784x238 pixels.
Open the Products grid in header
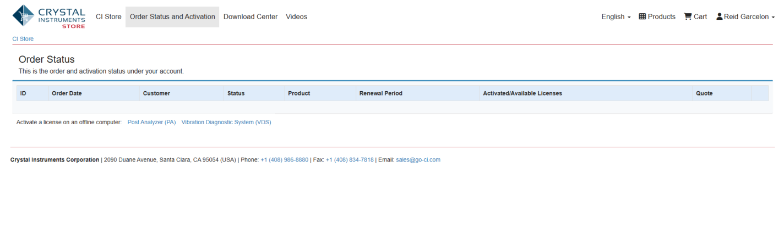657,16
